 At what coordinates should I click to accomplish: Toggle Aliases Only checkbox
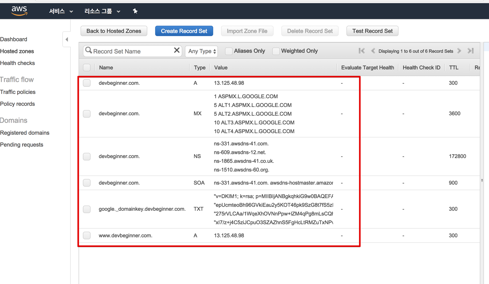(229, 51)
